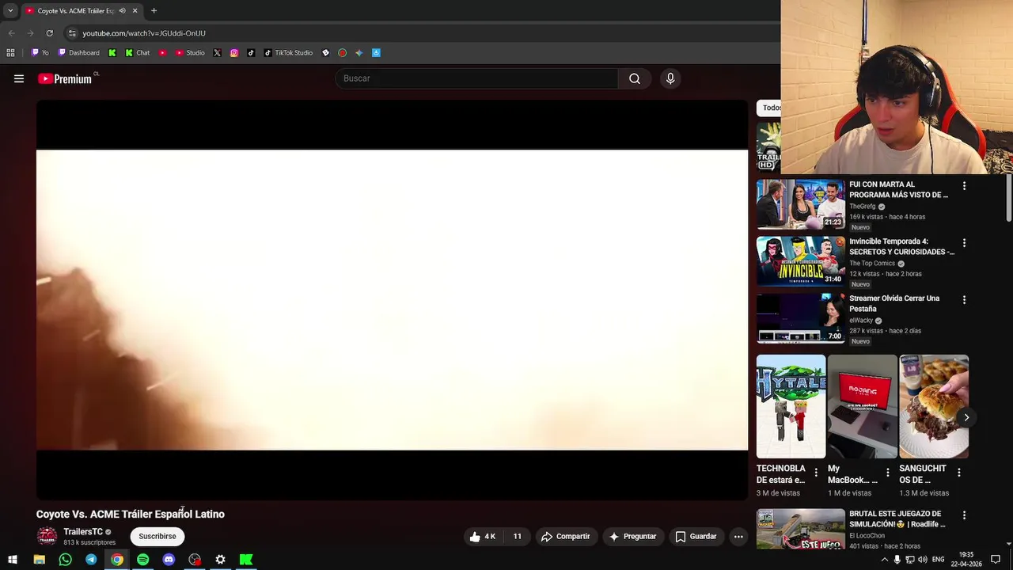Open the Windows notification center
The image size is (1013, 570).
[x=996, y=560]
